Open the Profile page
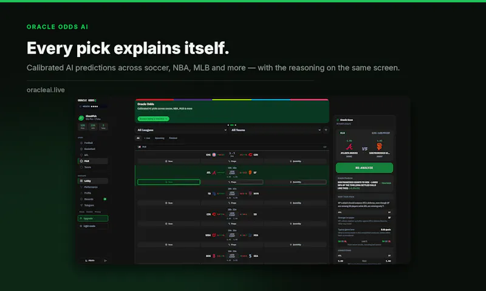 (x=93, y=193)
